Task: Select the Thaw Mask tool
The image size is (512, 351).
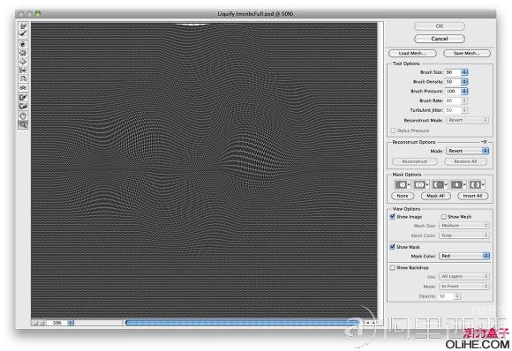Action: (23, 107)
